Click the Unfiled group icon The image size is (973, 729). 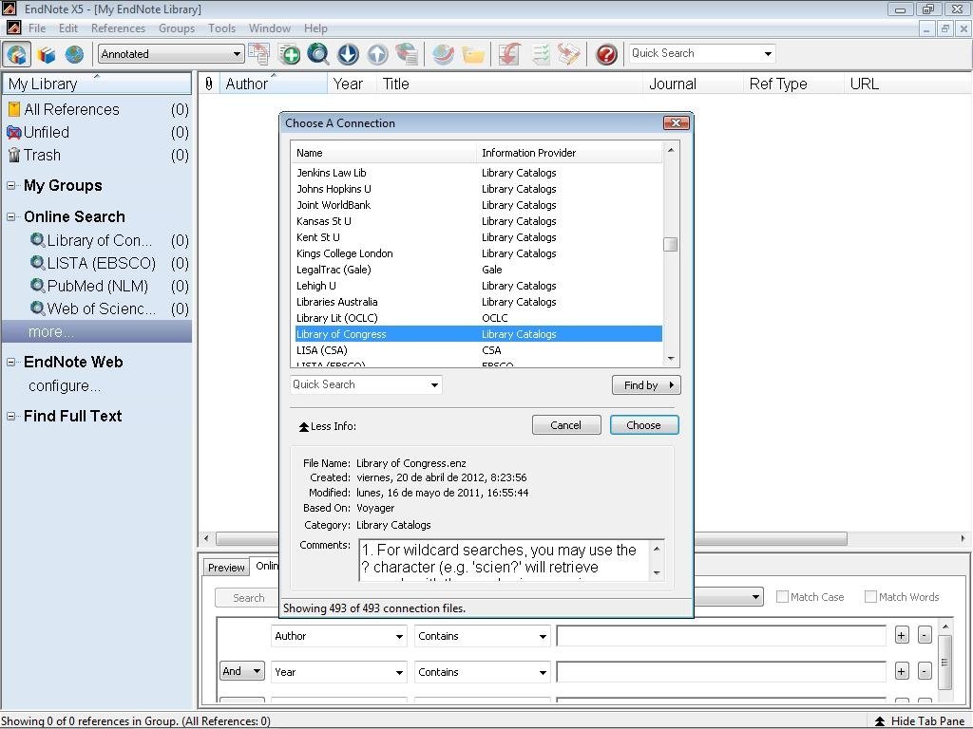pos(13,132)
